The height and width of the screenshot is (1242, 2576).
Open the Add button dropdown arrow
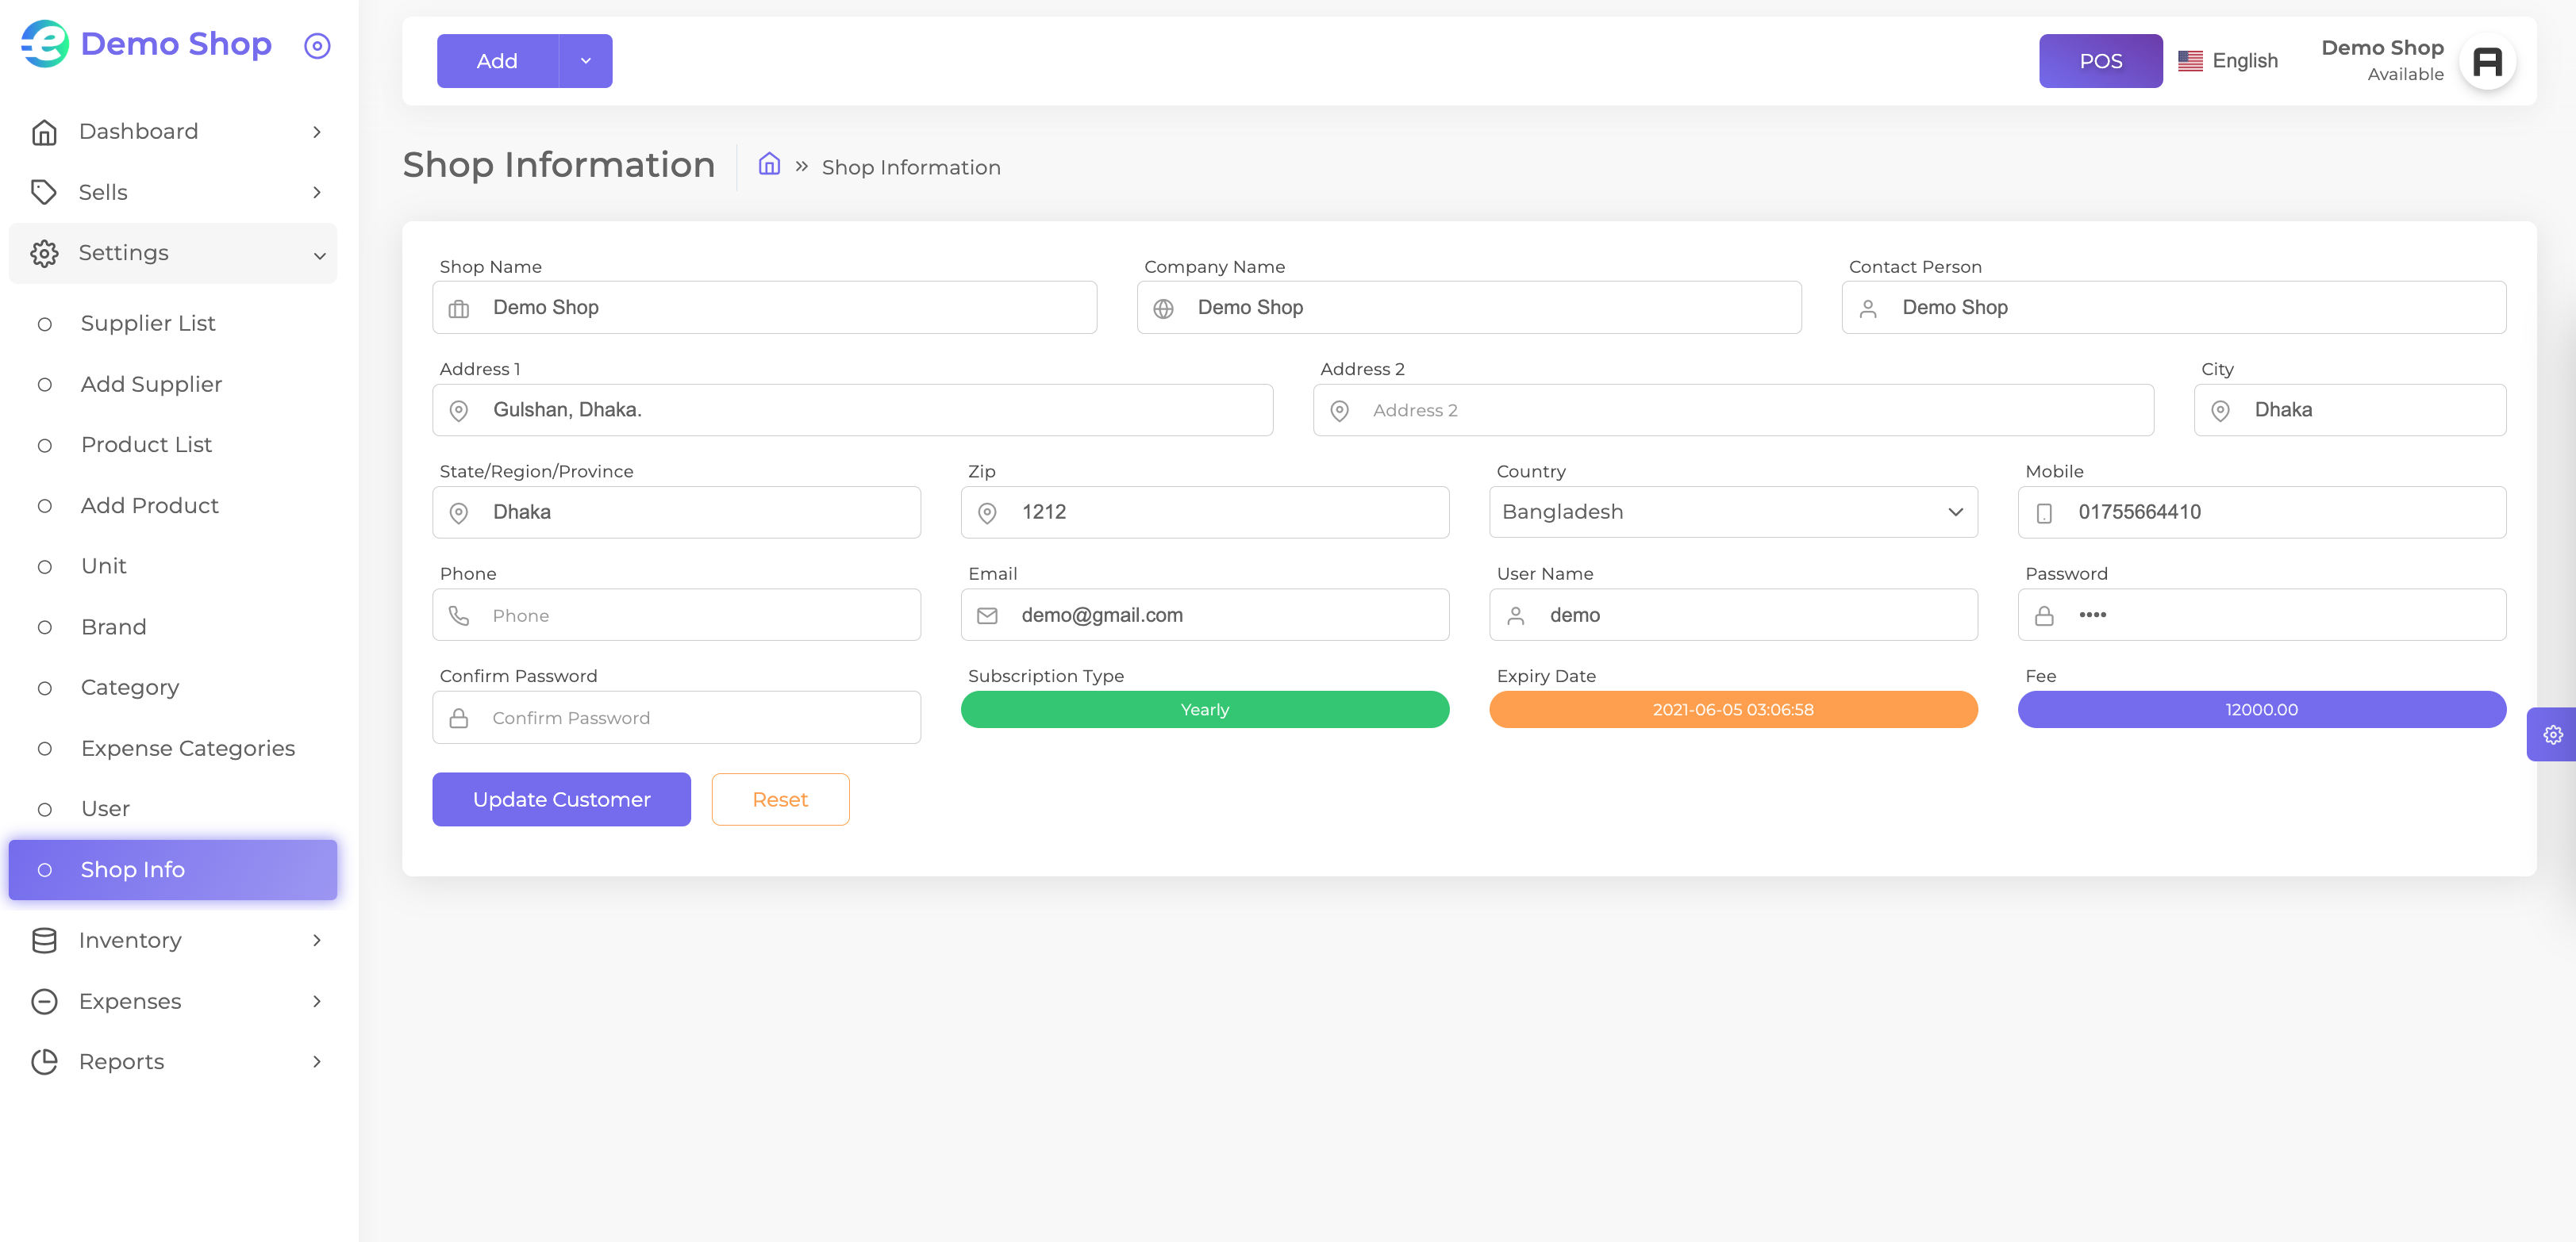coord(585,61)
